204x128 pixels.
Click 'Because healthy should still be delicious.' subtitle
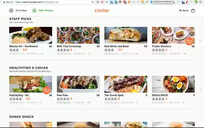[30, 71]
